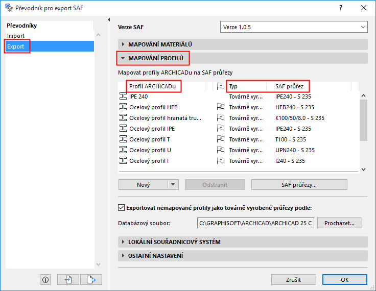Click Zrušit to cancel
This screenshot has width=376, height=291.
tap(294, 279)
